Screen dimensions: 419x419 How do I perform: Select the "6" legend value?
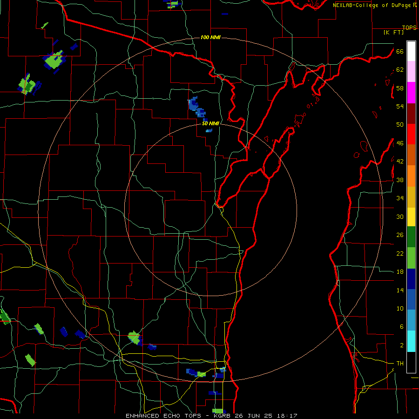(401, 327)
